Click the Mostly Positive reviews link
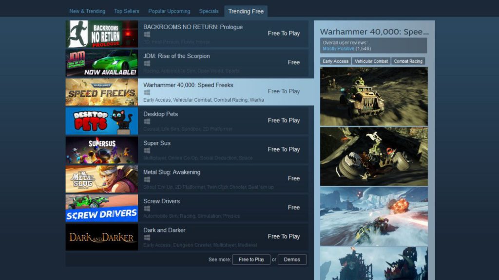 click(x=338, y=49)
